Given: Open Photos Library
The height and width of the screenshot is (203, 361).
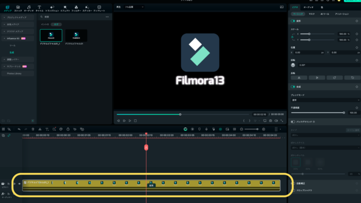Looking at the screenshot, I should pyautogui.click(x=18, y=74).
